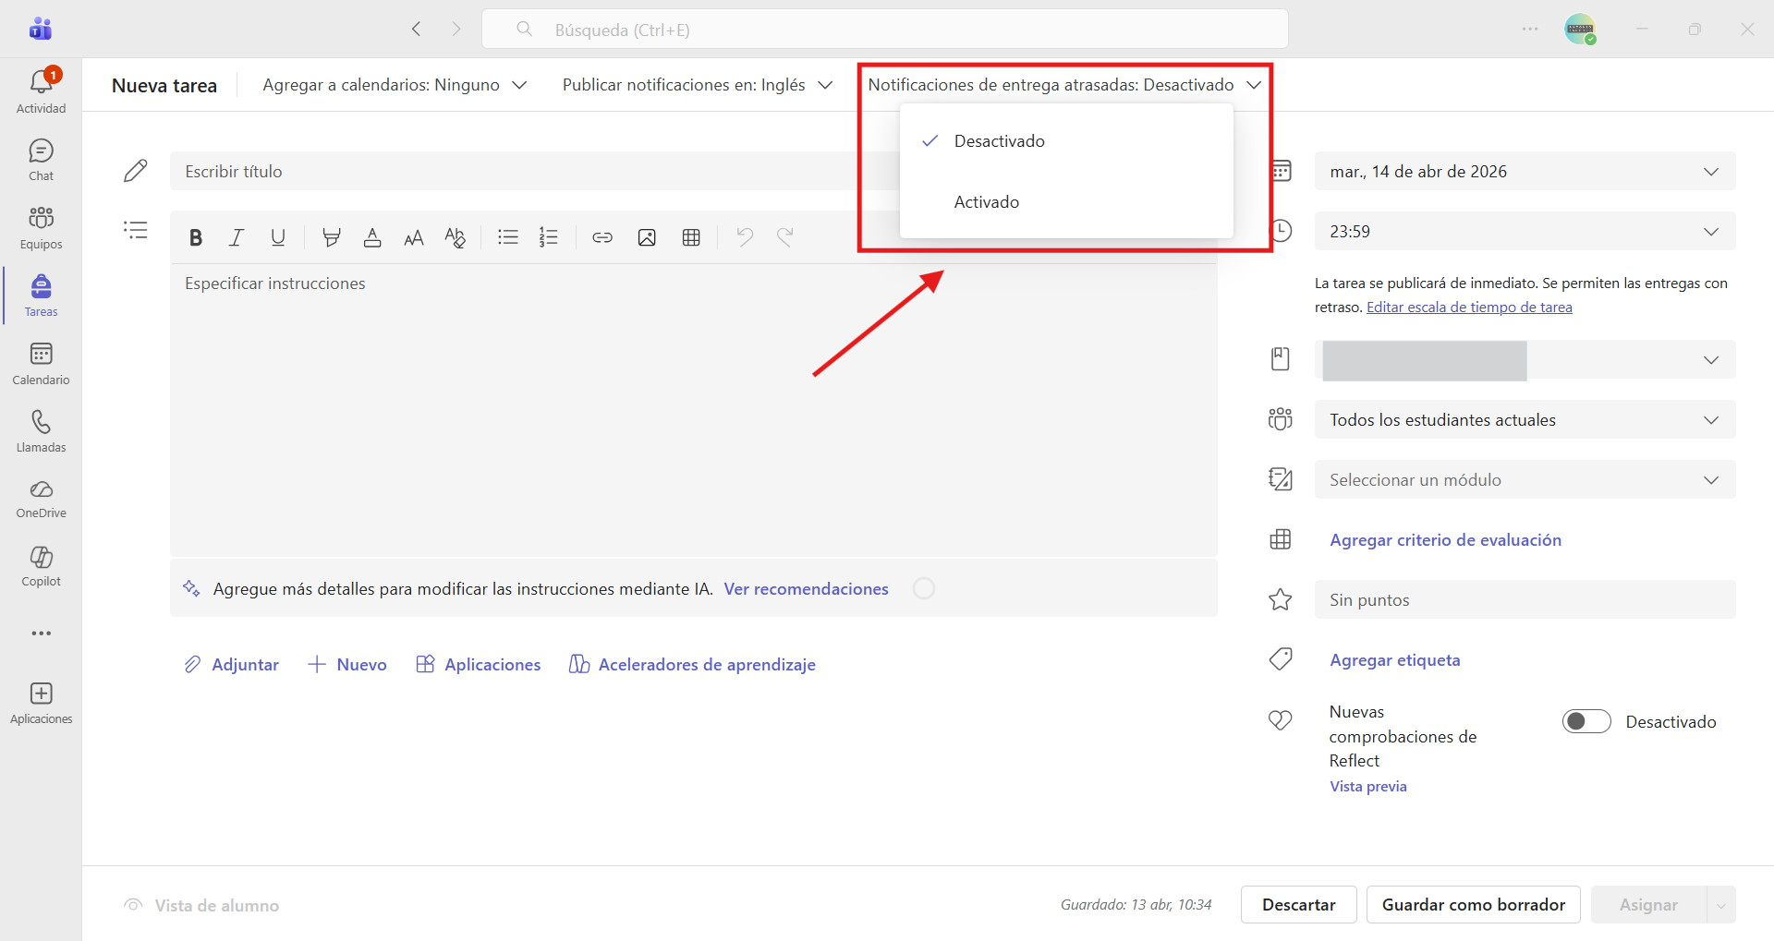Screen dimensions: 1774x941
Task: Open the due time 23:59 dropdown
Action: coord(1525,231)
